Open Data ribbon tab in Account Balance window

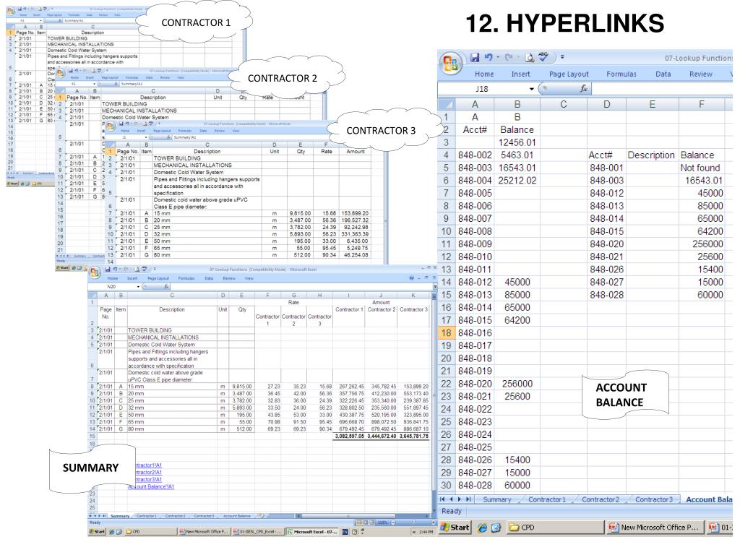(x=663, y=74)
